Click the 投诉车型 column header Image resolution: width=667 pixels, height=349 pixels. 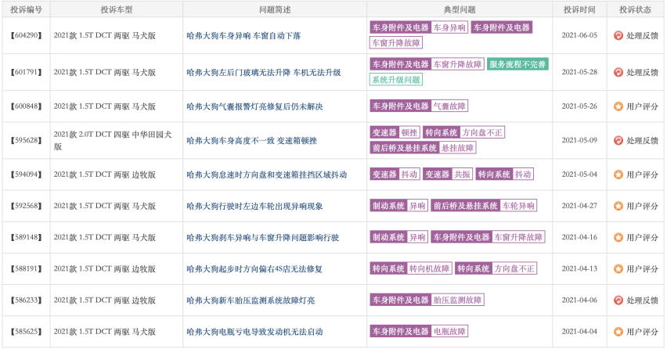coord(117,9)
